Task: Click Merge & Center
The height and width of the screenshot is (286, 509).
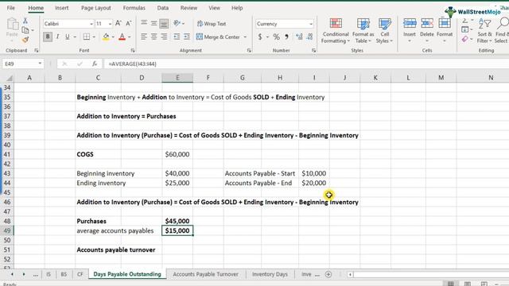Action: pos(218,37)
